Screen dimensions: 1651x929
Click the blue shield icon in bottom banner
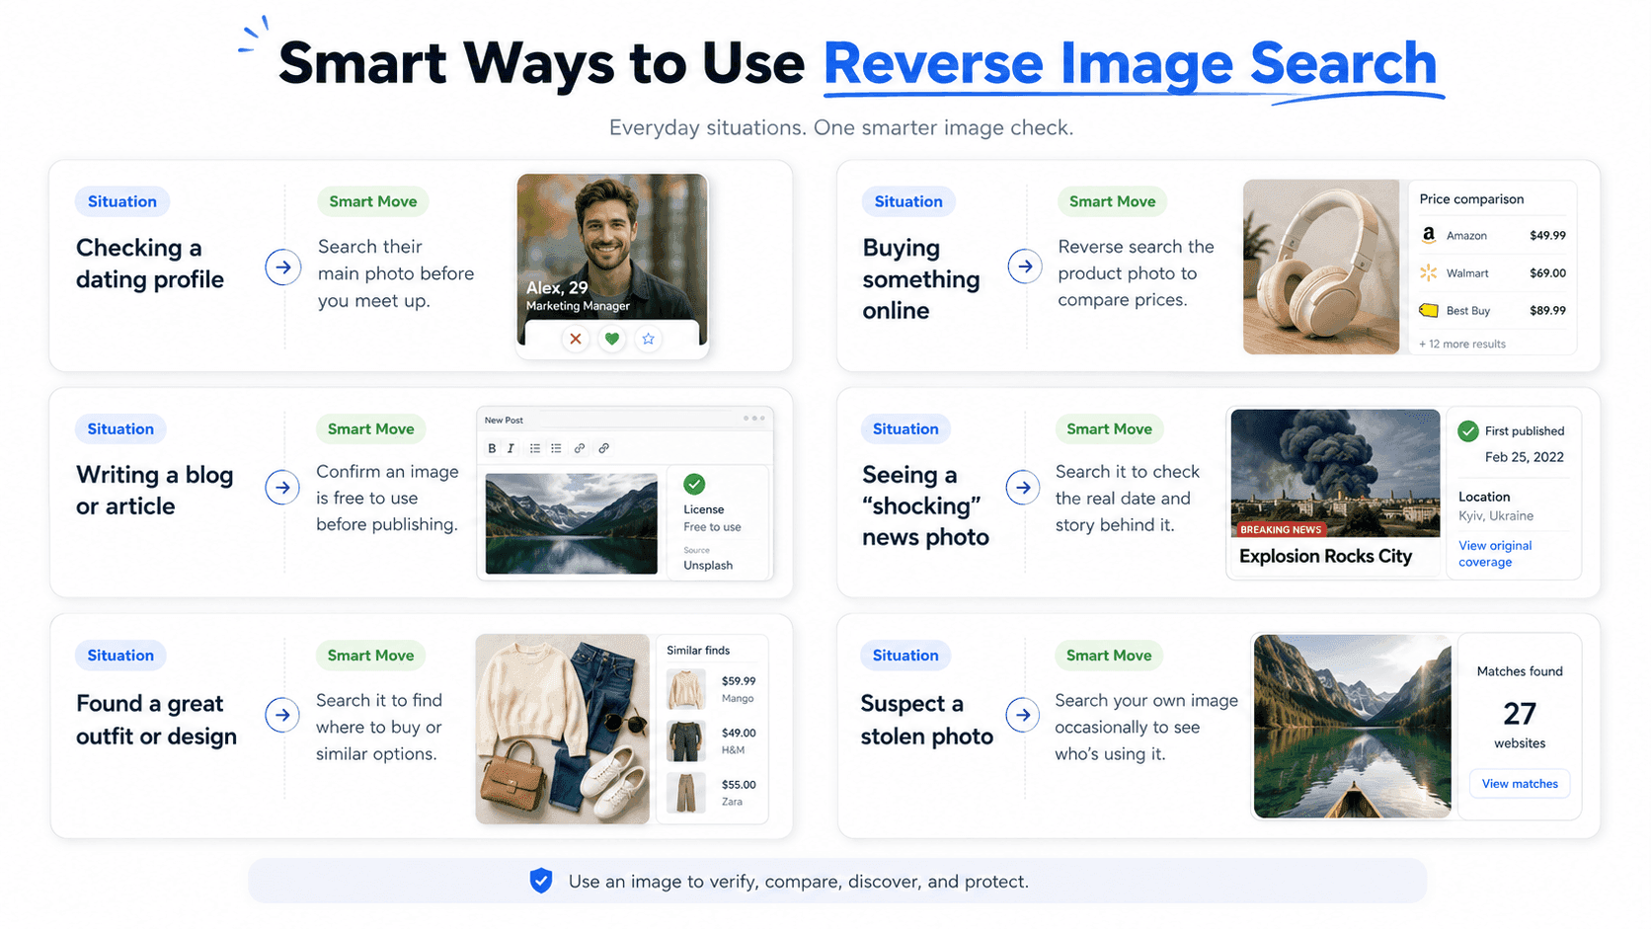[x=541, y=881]
